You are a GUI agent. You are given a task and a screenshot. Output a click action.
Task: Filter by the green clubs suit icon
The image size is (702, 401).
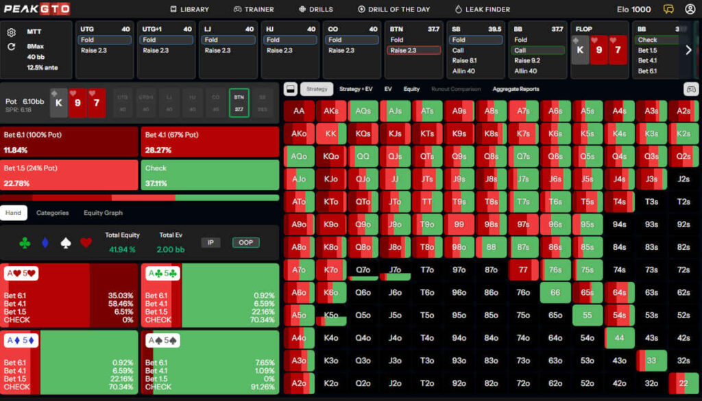coord(25,242)
